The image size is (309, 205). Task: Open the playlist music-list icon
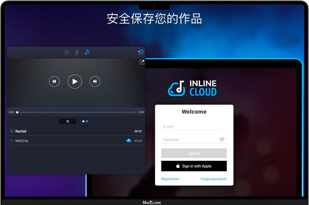(x=87, y=52)
